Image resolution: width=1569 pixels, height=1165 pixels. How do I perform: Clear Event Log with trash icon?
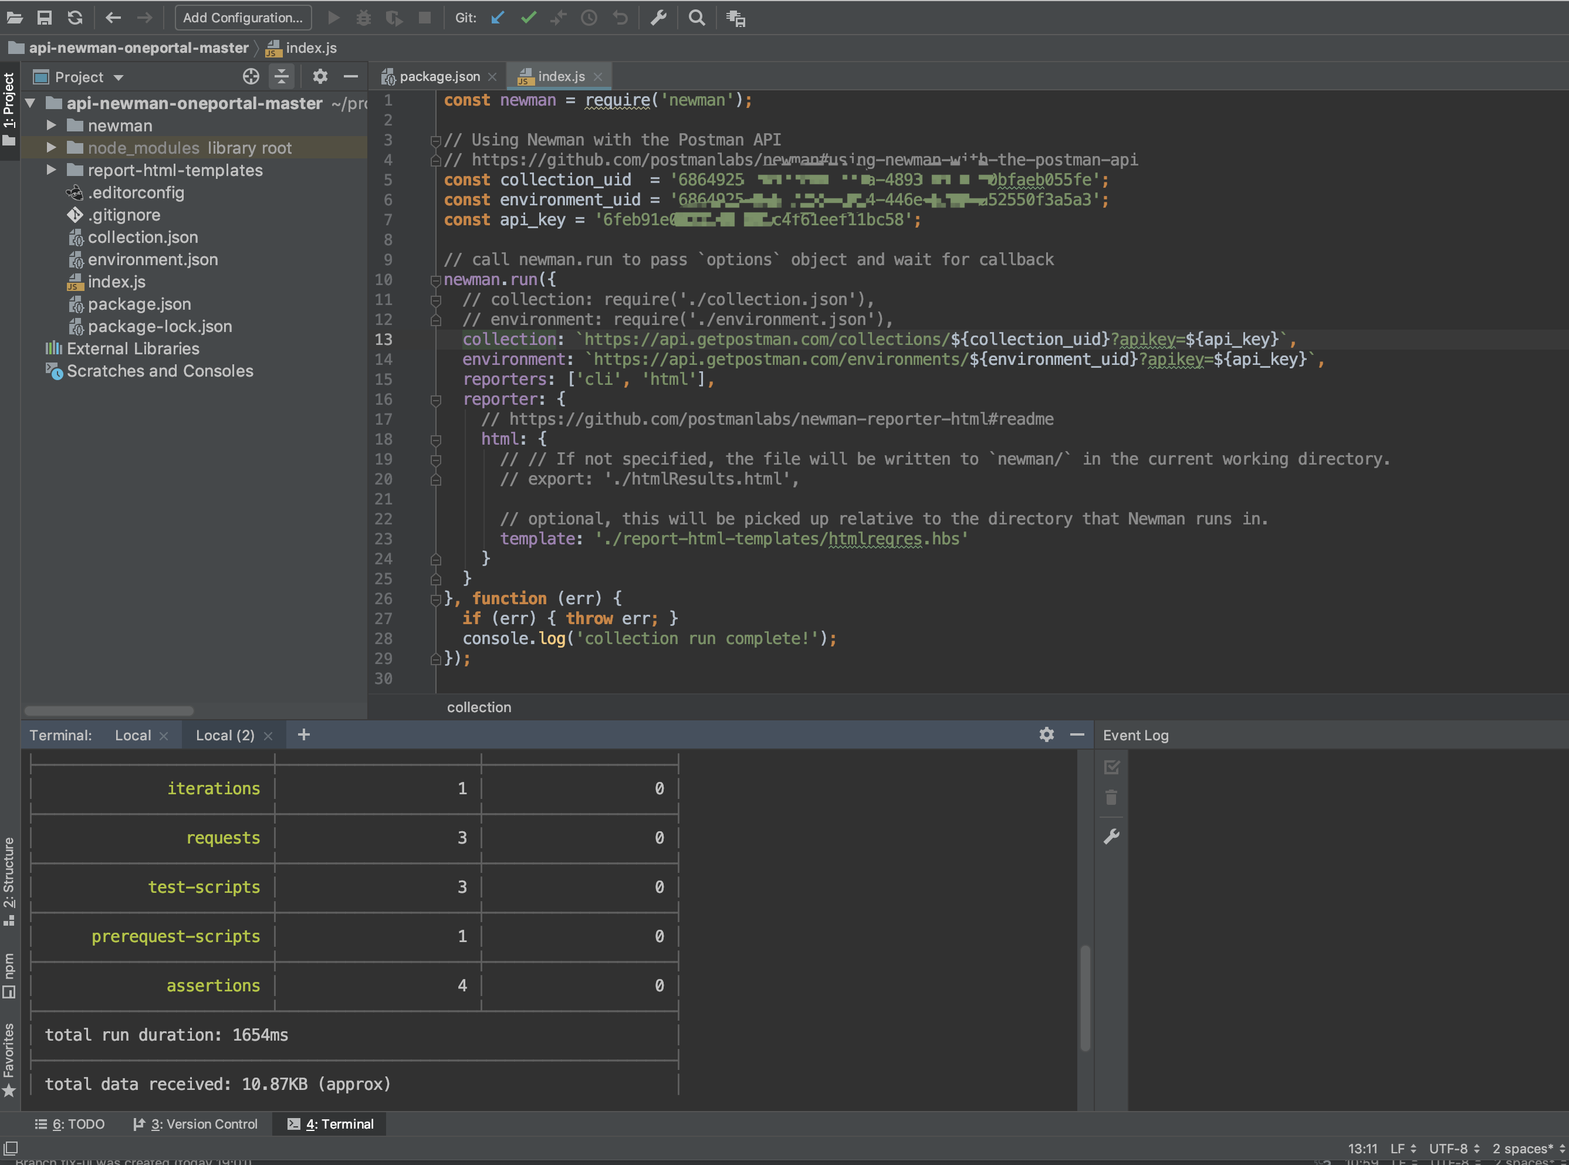pyautogui.click(x=1112, y=798)
